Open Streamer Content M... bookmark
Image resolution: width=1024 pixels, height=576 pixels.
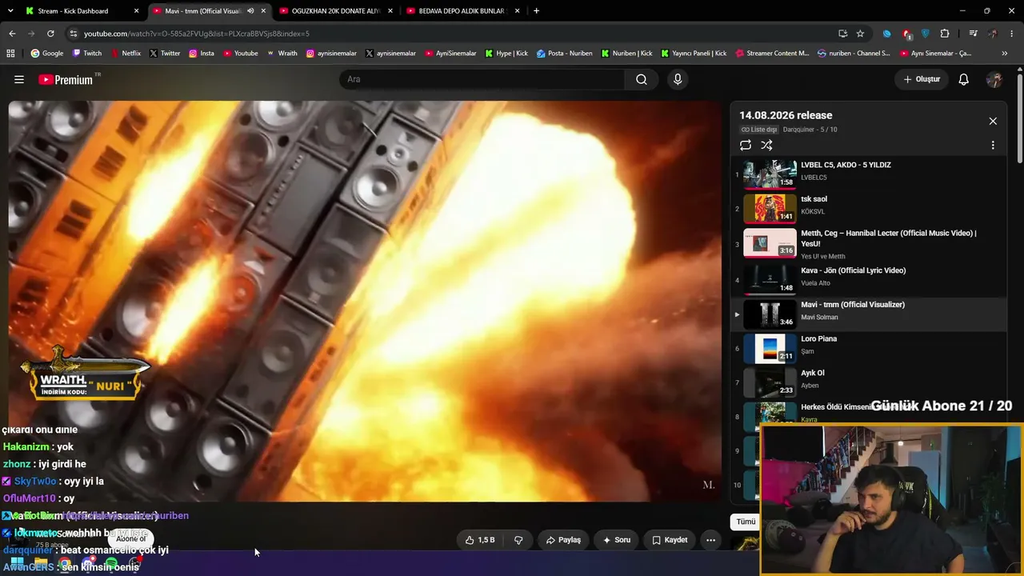coord(772,54)
